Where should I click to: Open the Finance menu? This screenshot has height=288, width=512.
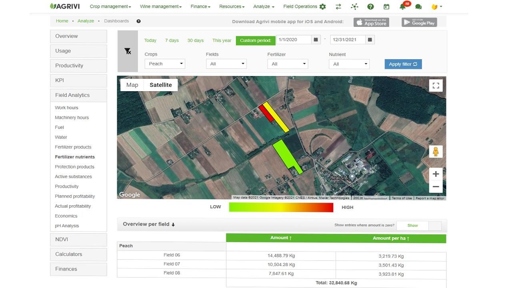(200, 6)
